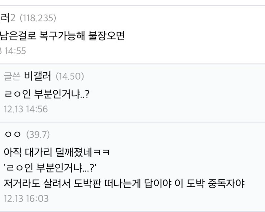265x212 pixels.
Task: Click the line 아직 대가리 덜깨졌네ㅋㅋ
Action: [x=57, y=152]
